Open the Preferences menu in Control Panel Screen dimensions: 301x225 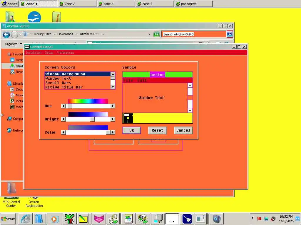click(x=65, y=52)
